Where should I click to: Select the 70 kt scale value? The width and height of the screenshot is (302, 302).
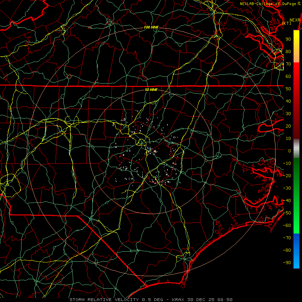(288, 64)
